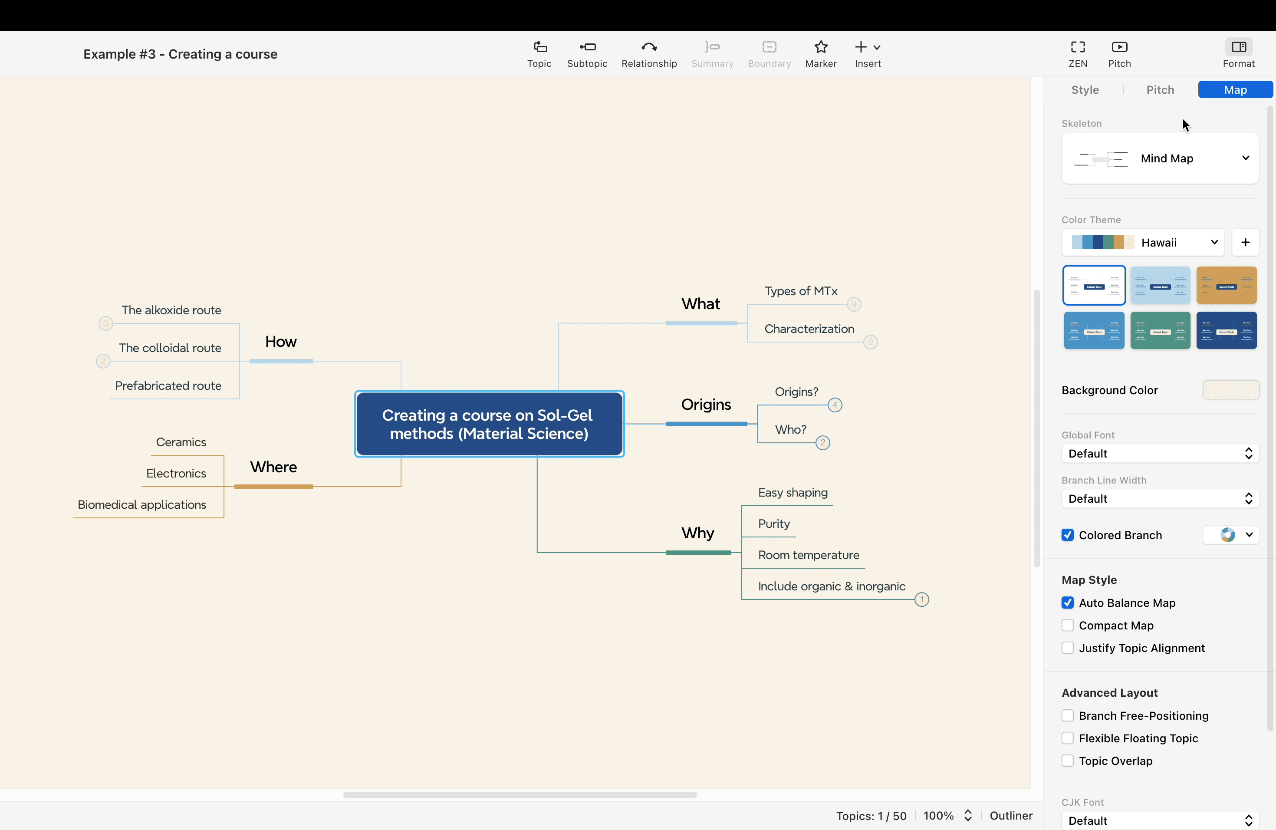Toggle the Format sidebar panel
The width and height of the screenshot is (1276, 830).
tap(1239, 54)
